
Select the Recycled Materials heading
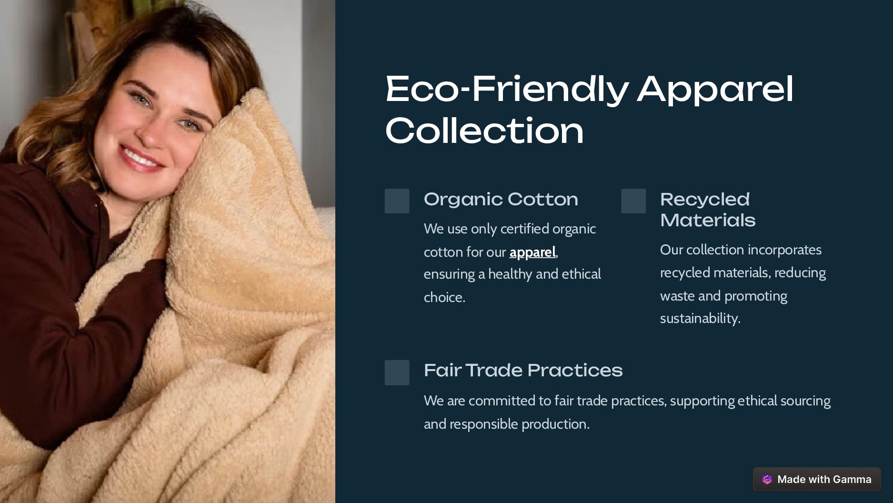click(708, 210)
